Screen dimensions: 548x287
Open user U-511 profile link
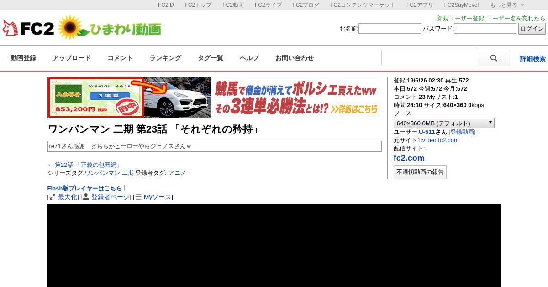tap(427, 132)
